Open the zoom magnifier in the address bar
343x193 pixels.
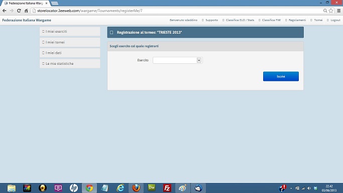[x=325, y=11]
